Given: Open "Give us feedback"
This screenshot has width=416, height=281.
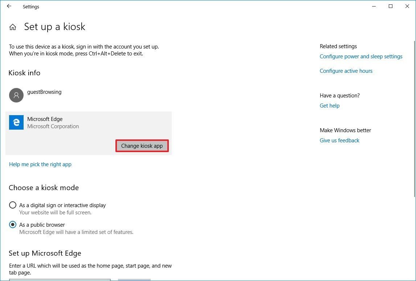Looking at the screenshot, I should tap(339, 140).
